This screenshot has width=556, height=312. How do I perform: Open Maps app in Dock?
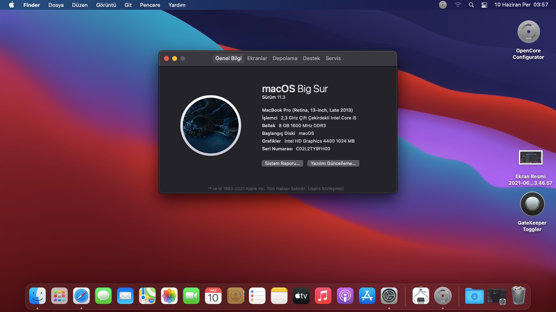(147, 296)
